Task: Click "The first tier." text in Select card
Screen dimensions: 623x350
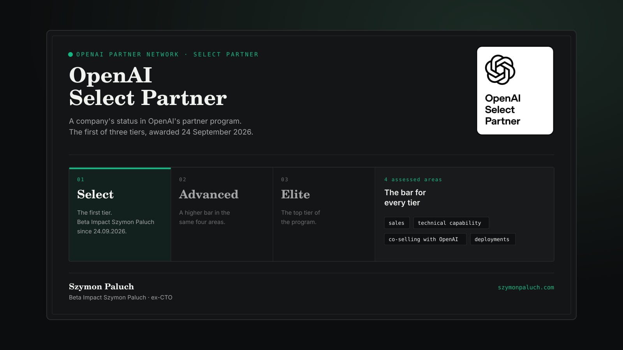Action: click(x=95, y=213)
